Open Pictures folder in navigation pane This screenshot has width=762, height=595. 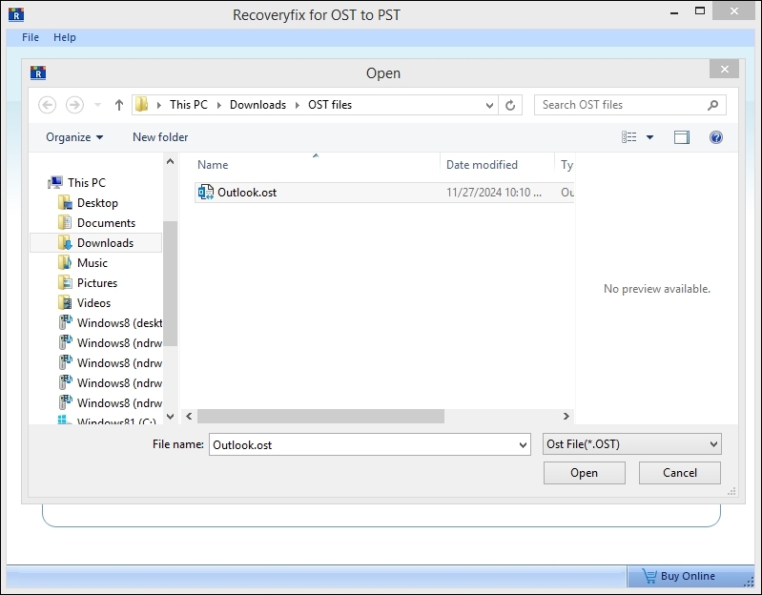[97, 282]
